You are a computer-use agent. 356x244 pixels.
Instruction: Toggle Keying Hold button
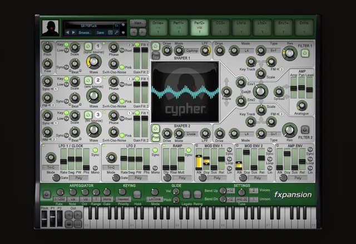(137, 194)
